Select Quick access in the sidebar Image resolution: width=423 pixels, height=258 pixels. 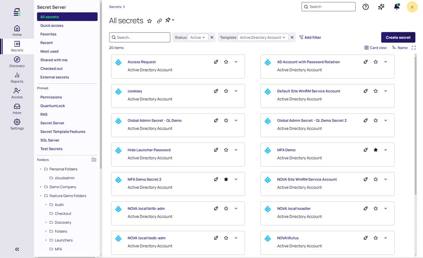(52, 25)
